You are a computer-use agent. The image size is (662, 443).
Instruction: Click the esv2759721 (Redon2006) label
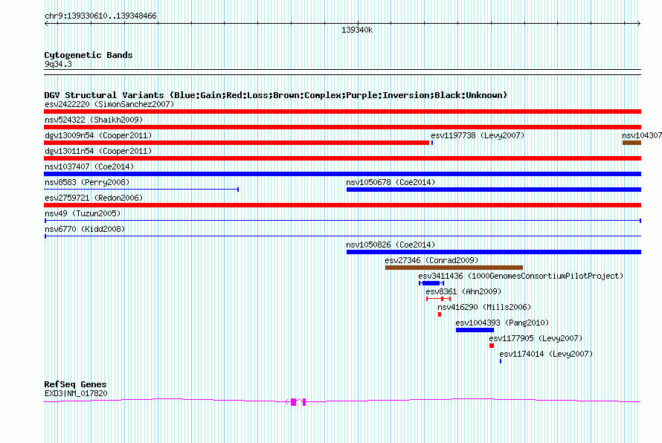[93, 198]
